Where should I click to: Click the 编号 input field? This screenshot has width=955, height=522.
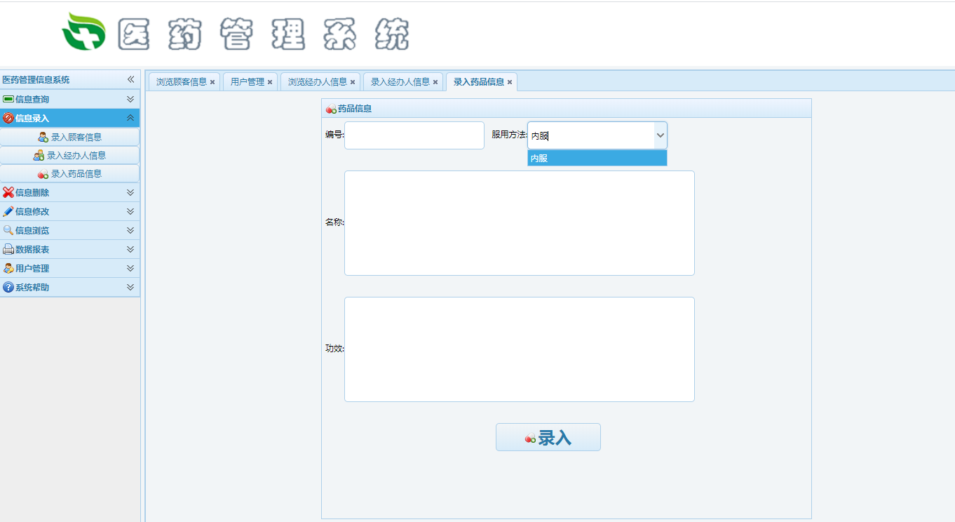(414, 135)
